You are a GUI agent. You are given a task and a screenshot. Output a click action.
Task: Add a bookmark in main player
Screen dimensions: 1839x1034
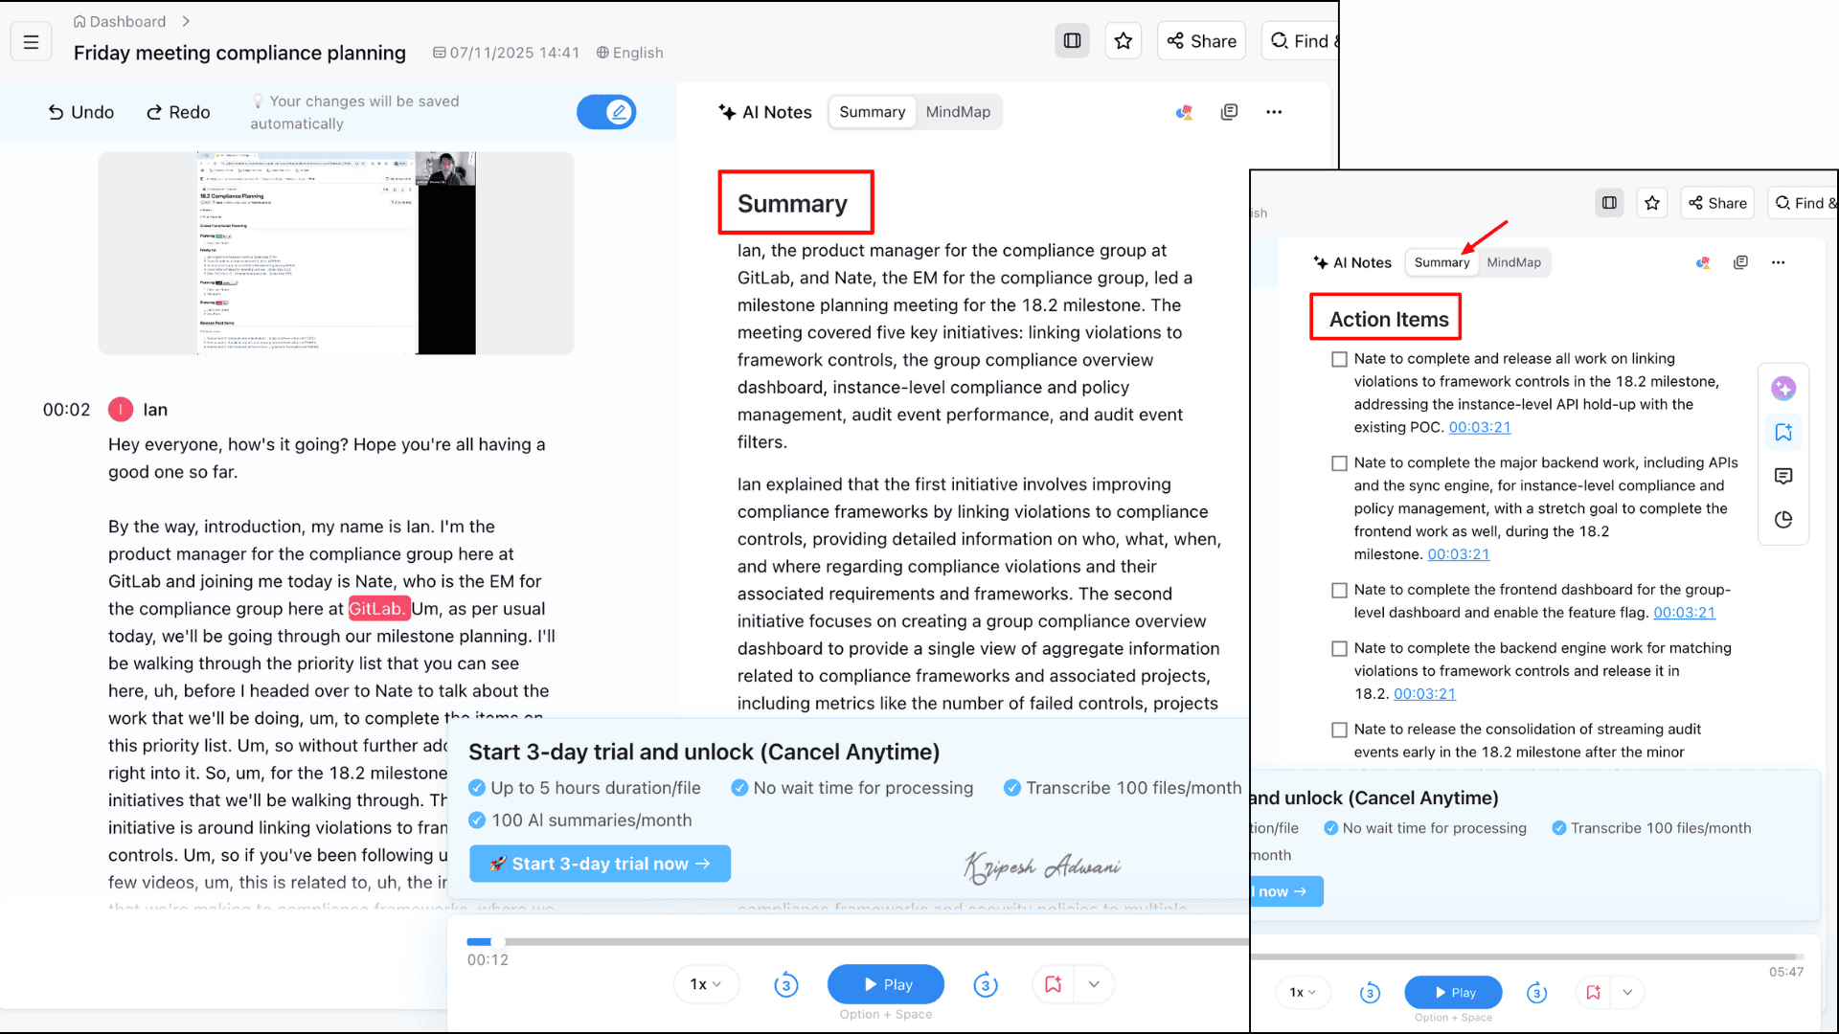pyautogui.click(x=1054, y=984)
